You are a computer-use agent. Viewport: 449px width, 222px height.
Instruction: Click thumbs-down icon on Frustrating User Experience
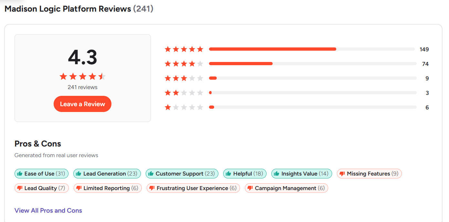tap(152, 188)
